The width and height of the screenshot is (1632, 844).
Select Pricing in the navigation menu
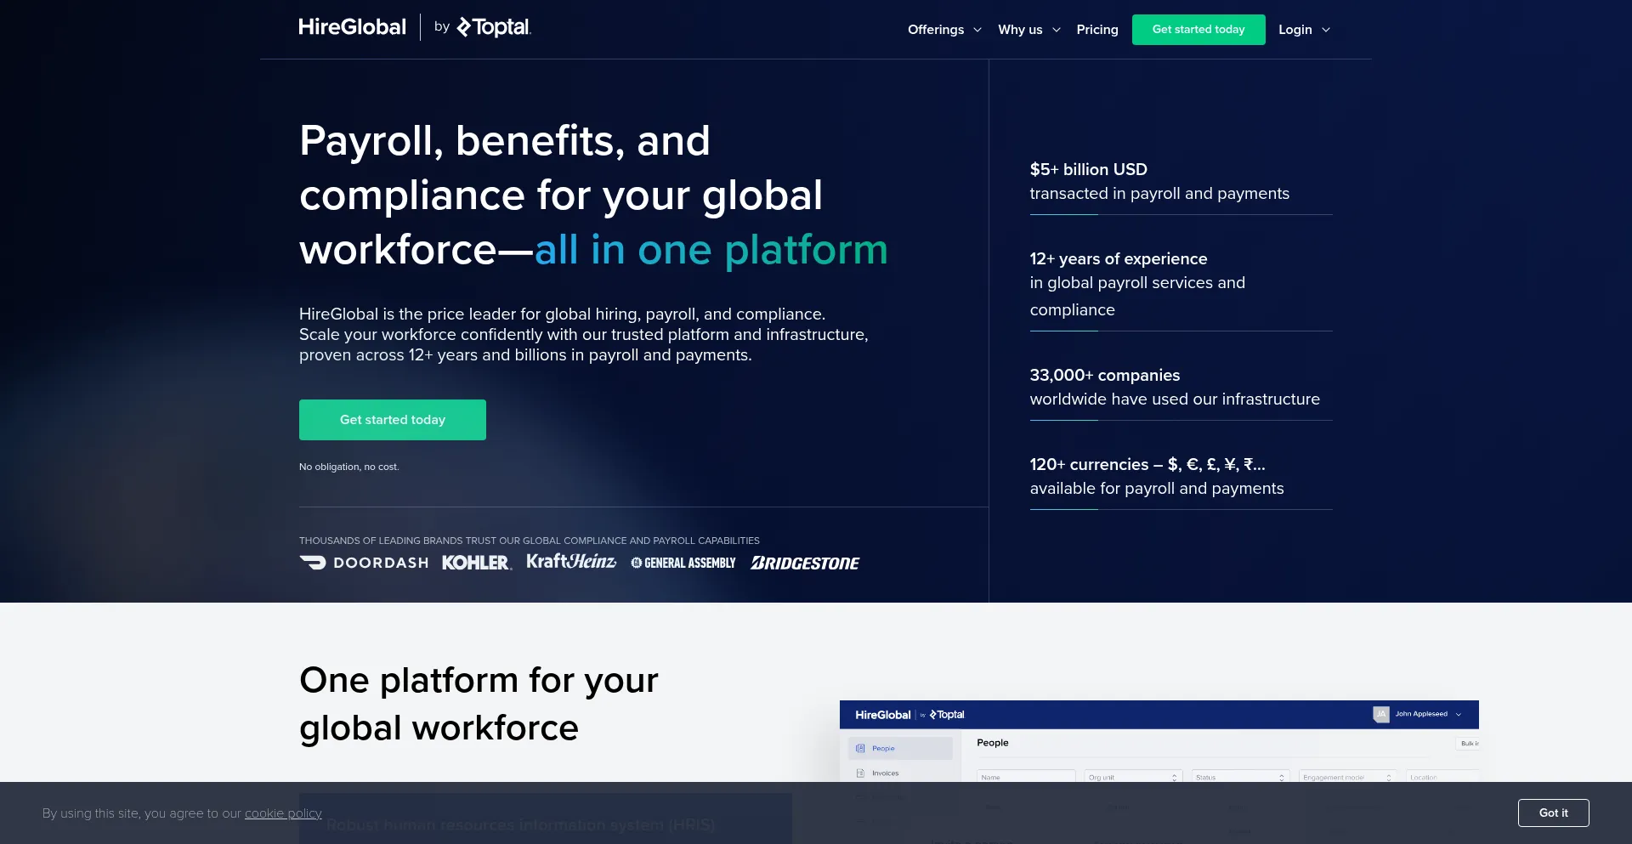(x=1096, y=29)
